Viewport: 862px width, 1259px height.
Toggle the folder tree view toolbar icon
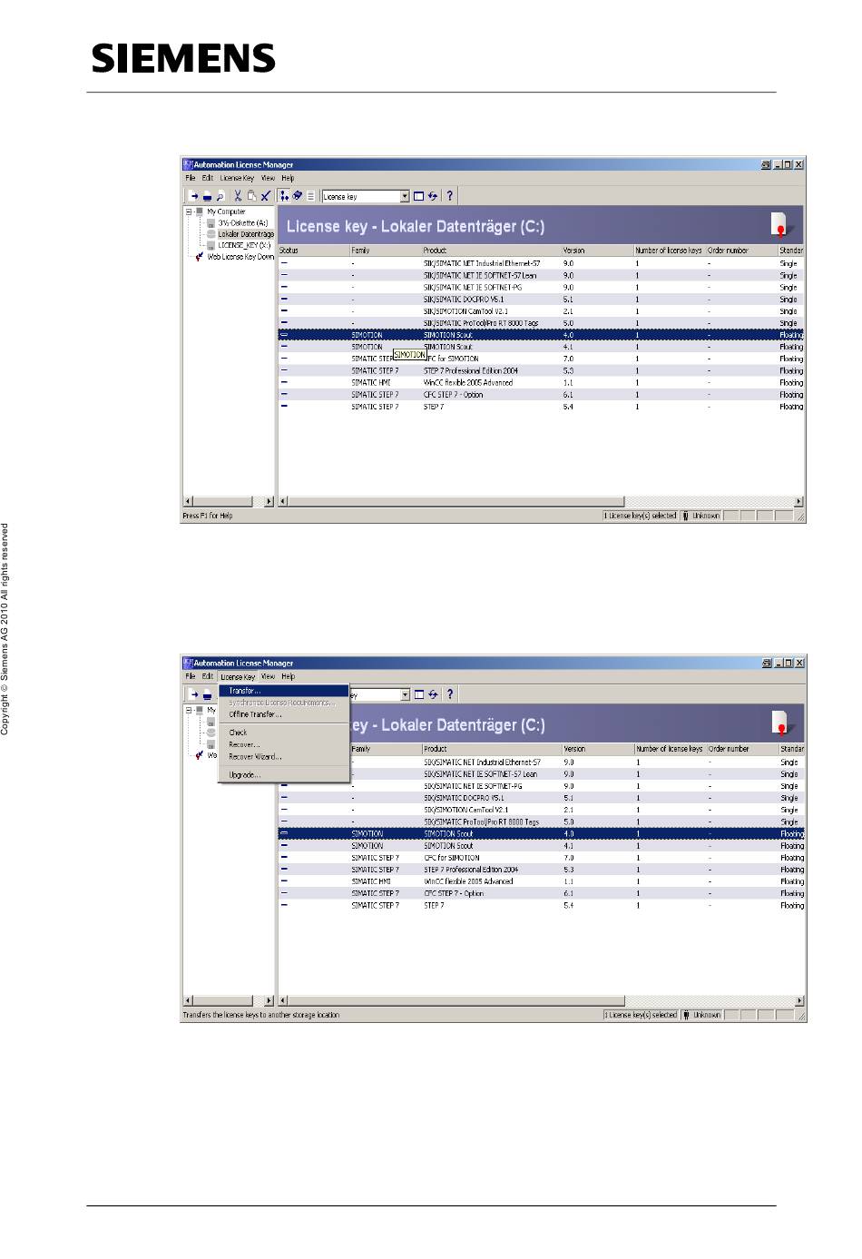pyautogui.click(x=284, y=196)
